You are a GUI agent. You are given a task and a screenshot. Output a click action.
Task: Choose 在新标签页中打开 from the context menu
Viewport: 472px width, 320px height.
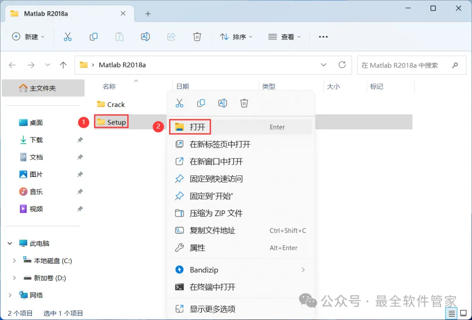click(x=240, y=145)
